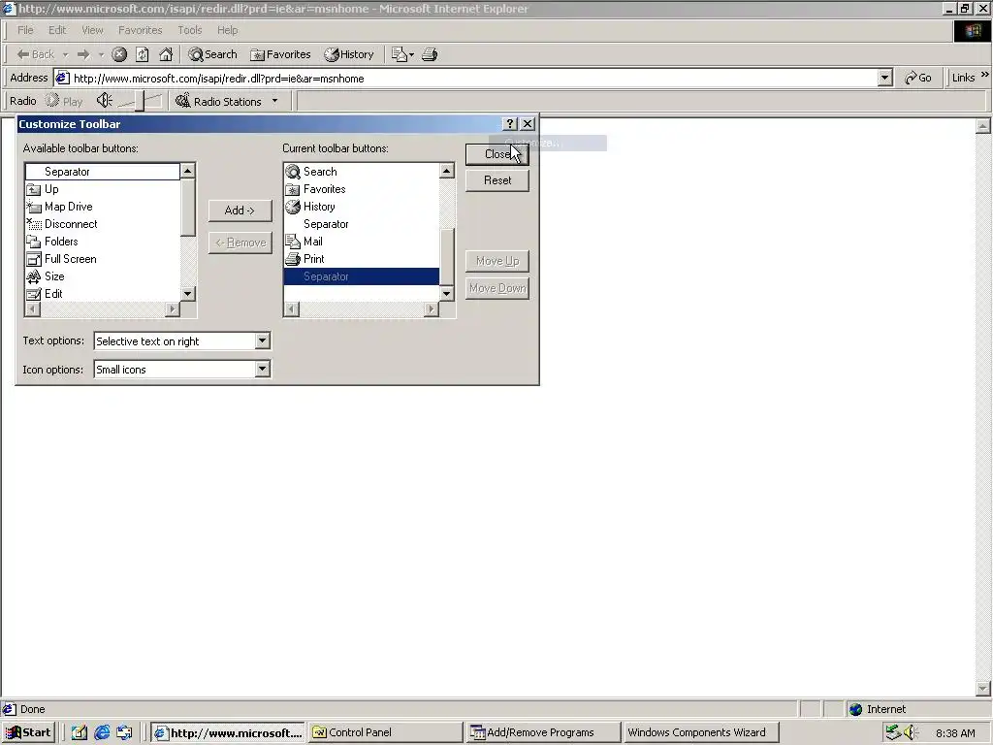Click the current list's up scroll arrow

point(446,171)
